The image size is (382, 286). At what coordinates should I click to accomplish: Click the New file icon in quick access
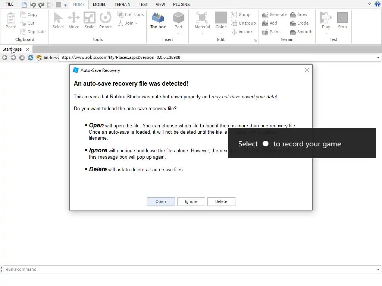tap(24, 4)
